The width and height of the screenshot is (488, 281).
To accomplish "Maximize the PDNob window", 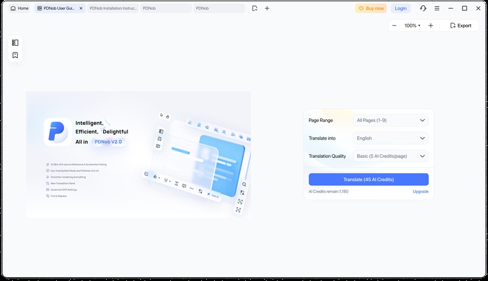I will [464, 9].
